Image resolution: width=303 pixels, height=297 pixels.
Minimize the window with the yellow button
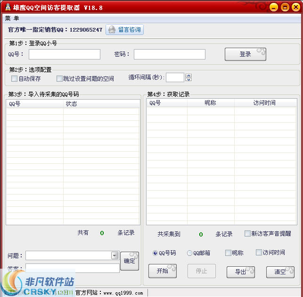274,8
